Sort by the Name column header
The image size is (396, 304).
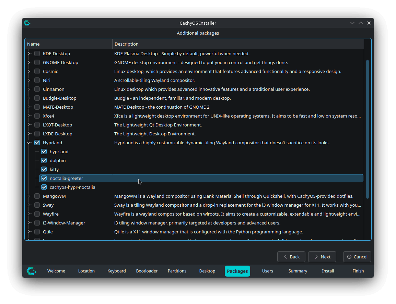[68, 44]
